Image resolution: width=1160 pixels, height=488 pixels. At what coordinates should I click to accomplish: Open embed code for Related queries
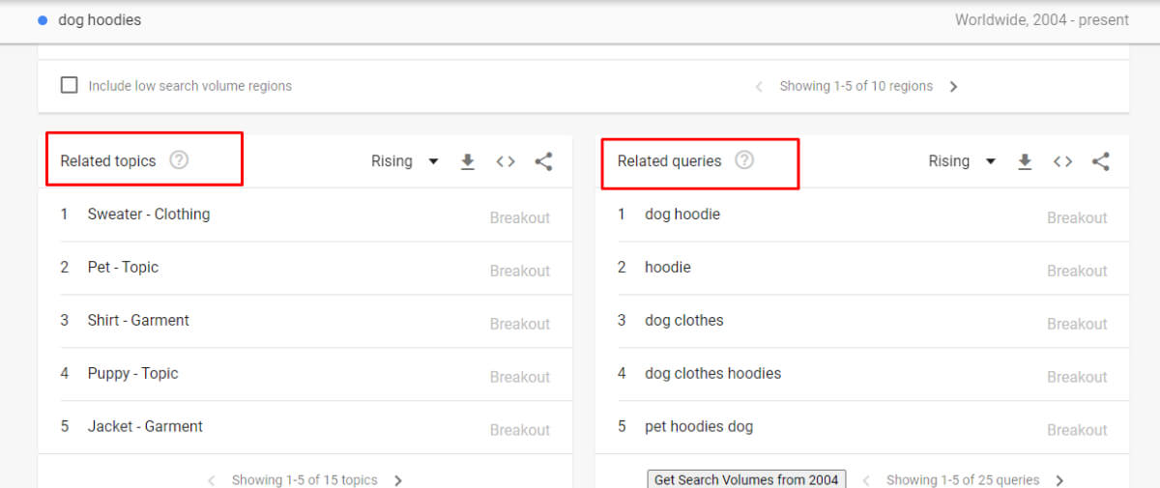tap(1062, 161)
